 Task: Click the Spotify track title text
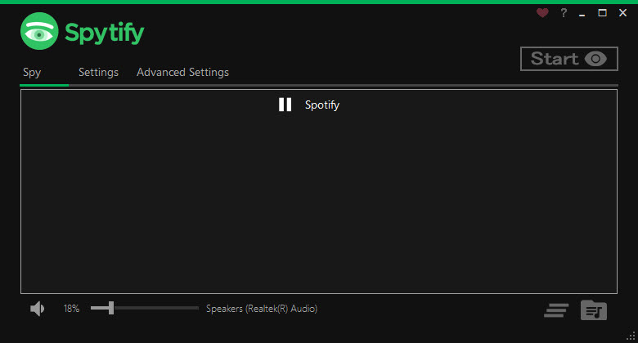[x=322, y=105]
